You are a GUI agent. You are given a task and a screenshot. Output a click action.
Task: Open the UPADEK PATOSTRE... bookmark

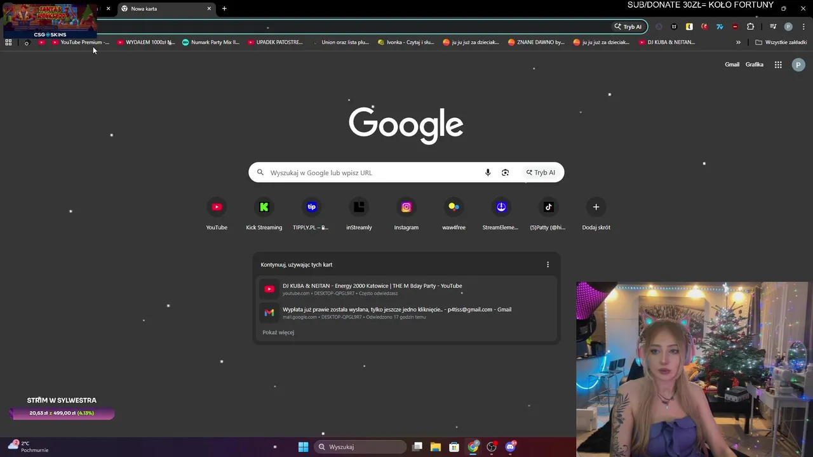(x=276, y=43)
